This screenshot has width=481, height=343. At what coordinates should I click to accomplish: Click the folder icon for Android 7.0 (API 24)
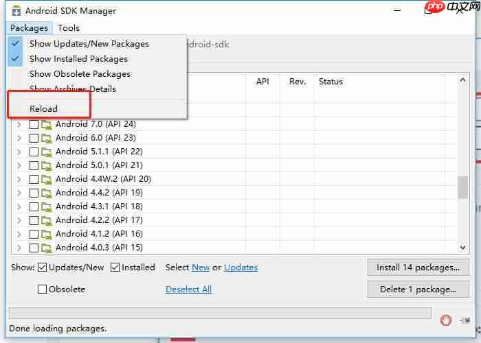point(47,125)
